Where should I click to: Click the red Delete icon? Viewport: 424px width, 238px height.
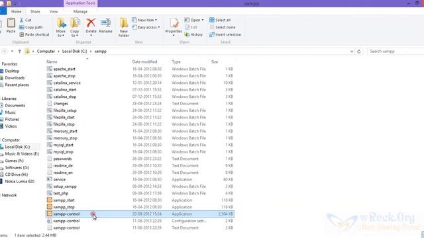tap(91, 23)
